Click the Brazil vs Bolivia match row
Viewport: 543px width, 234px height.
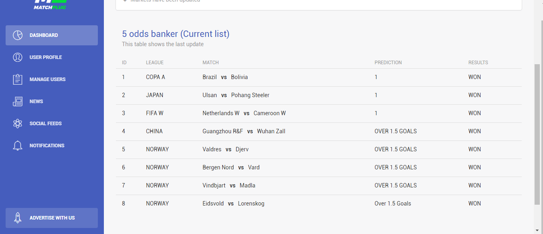[x=319, y=77]
